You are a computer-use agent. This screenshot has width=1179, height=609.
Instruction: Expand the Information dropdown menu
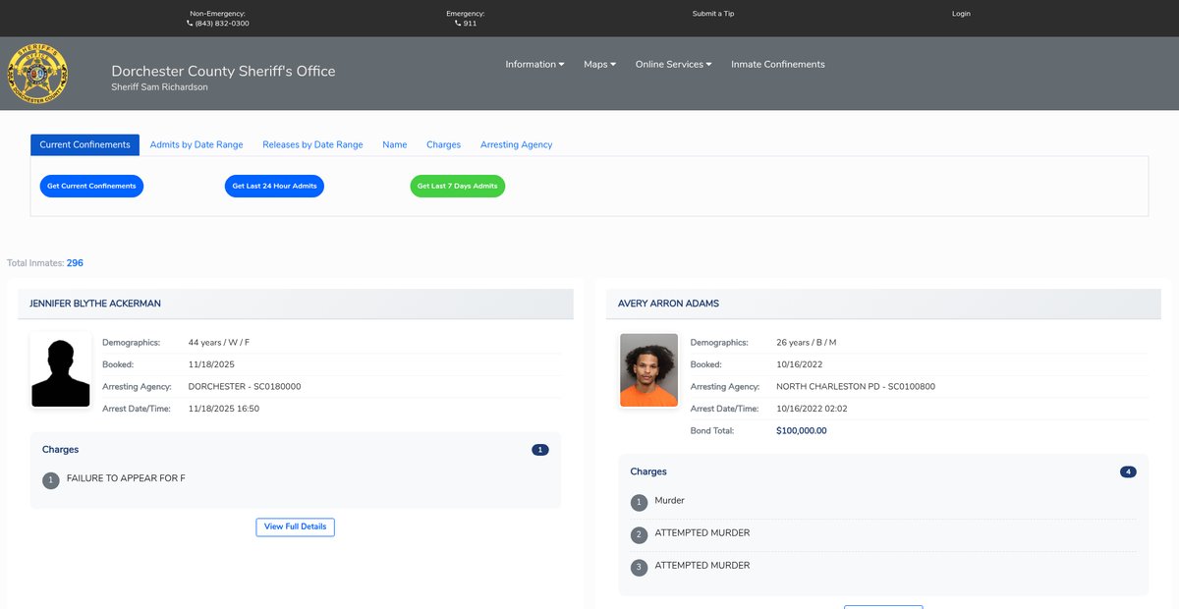click(534, 65)
